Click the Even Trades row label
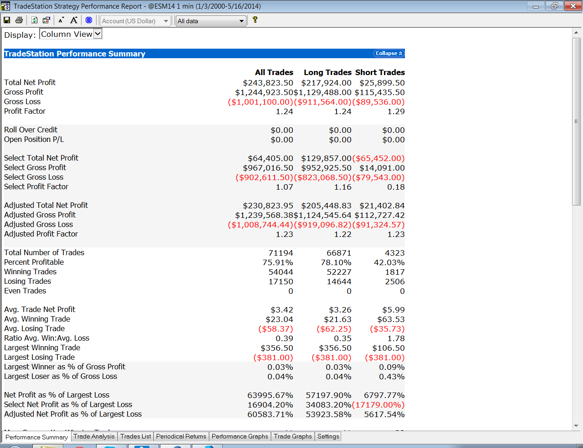This screenshot has width=583, height=448. 25,291
